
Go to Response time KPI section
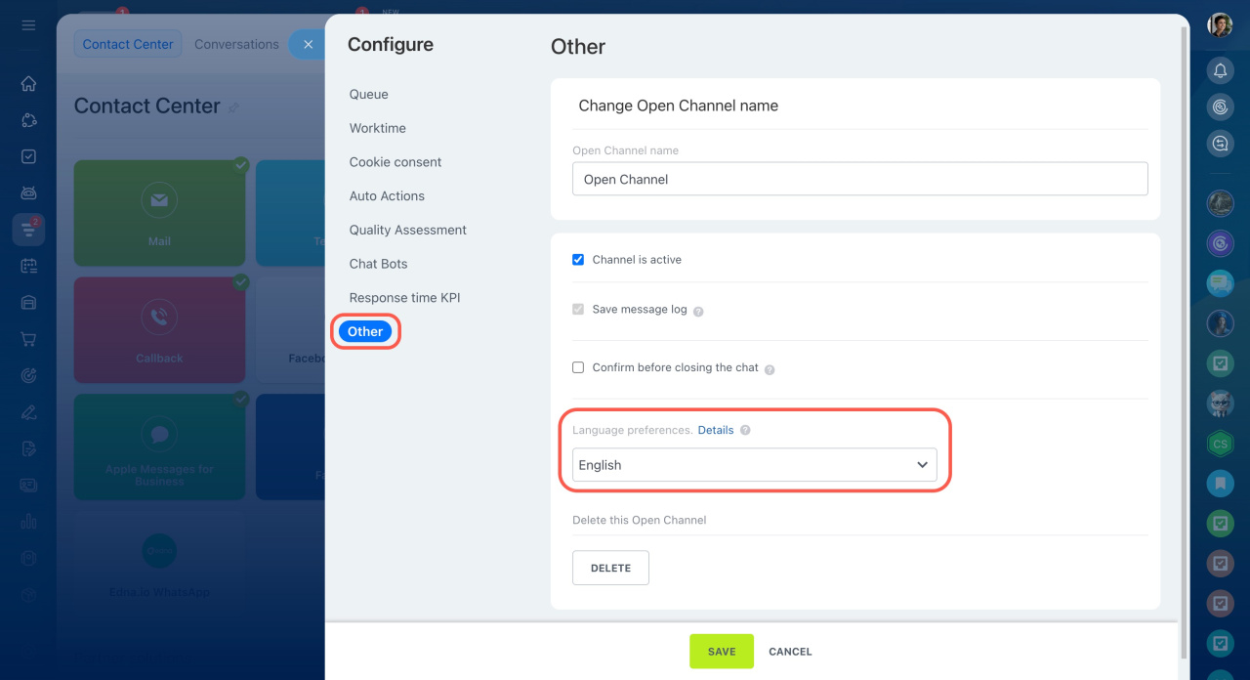(404, 298)
